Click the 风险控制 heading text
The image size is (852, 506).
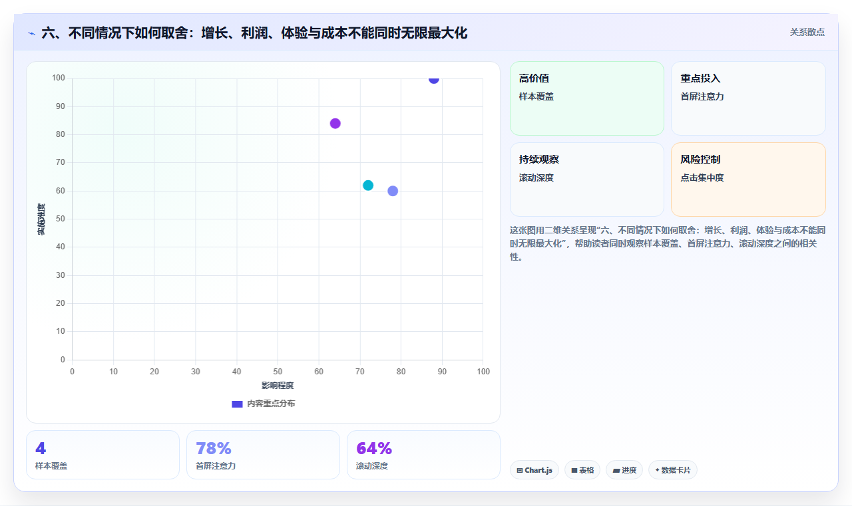pos(700,160)
